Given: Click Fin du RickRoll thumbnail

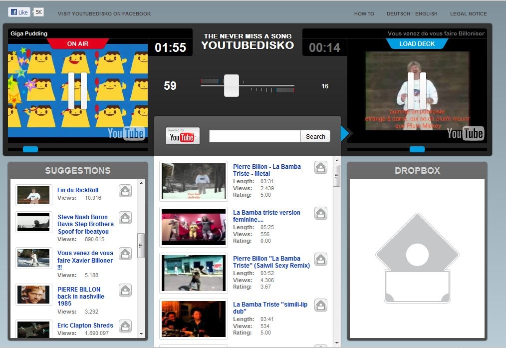Looking at the screenshot, I should (x=33, y=195).
